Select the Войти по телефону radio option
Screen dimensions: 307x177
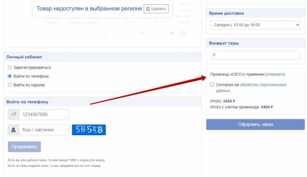[10, 76]
